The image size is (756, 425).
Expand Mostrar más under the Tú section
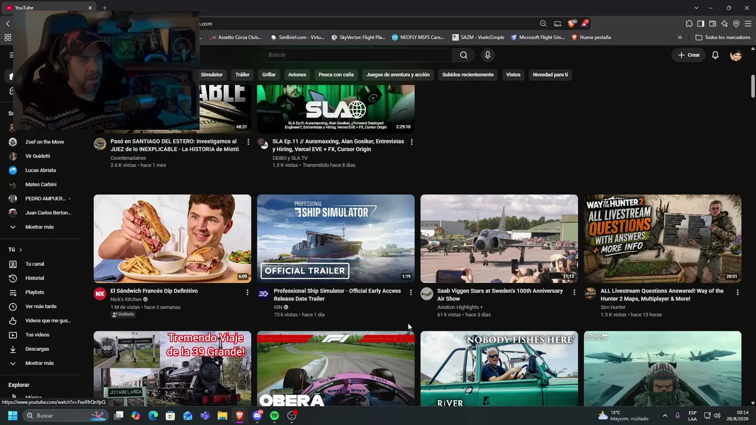[39, 363]
